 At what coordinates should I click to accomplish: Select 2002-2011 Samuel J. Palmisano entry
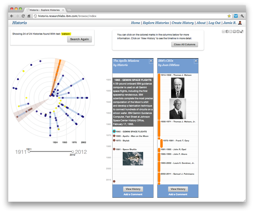177,174
